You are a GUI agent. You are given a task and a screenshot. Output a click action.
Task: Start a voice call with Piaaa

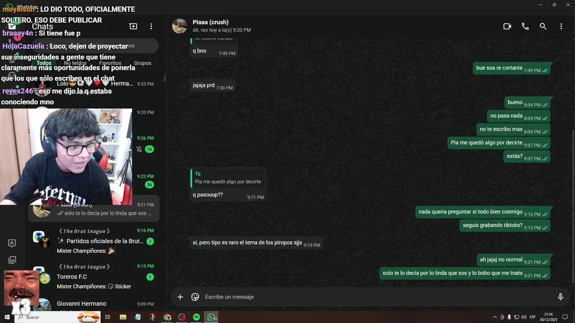(x=525, y=26)
